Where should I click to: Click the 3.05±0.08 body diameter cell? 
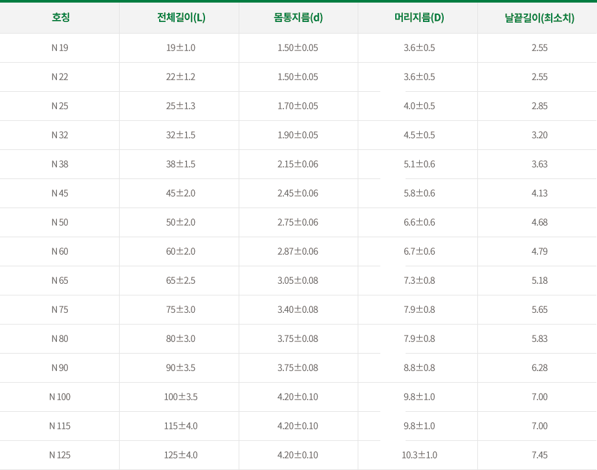click(x=298, y=281)
